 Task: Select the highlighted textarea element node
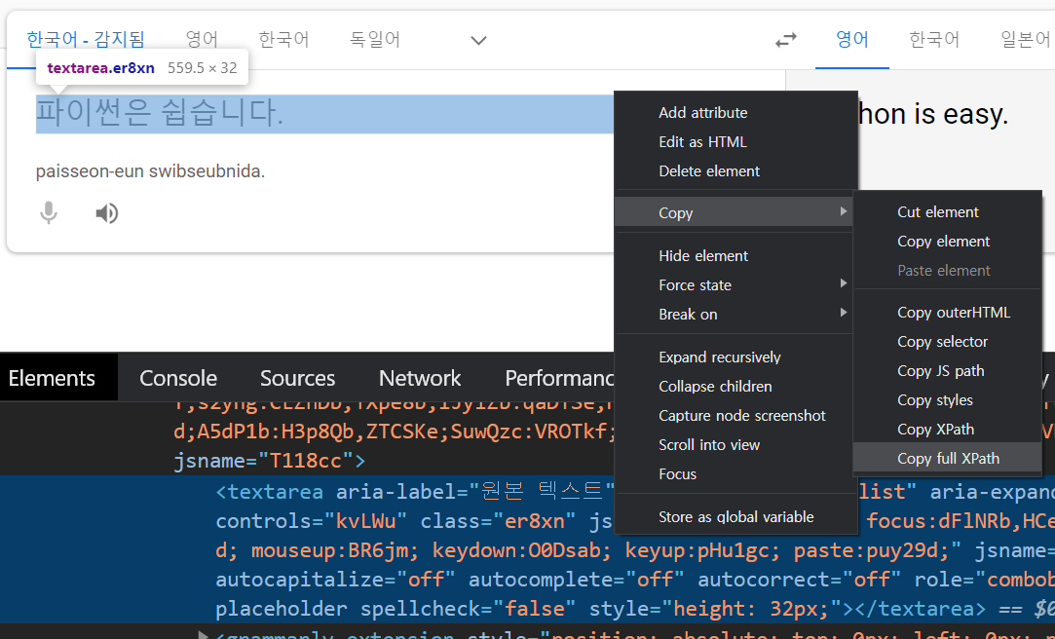[528, 549]
